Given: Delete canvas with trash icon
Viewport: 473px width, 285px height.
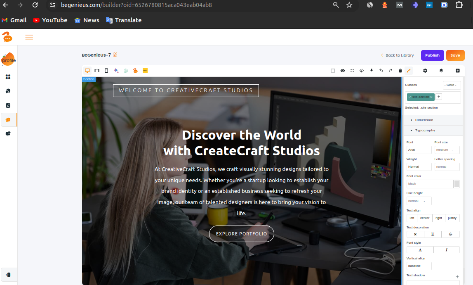Looking at the screenshot, I should tap(400, 71).
